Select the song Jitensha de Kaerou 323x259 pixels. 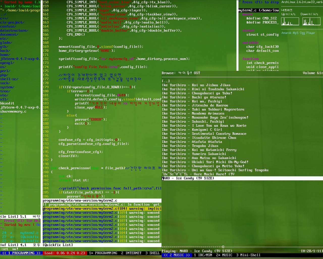195,105
